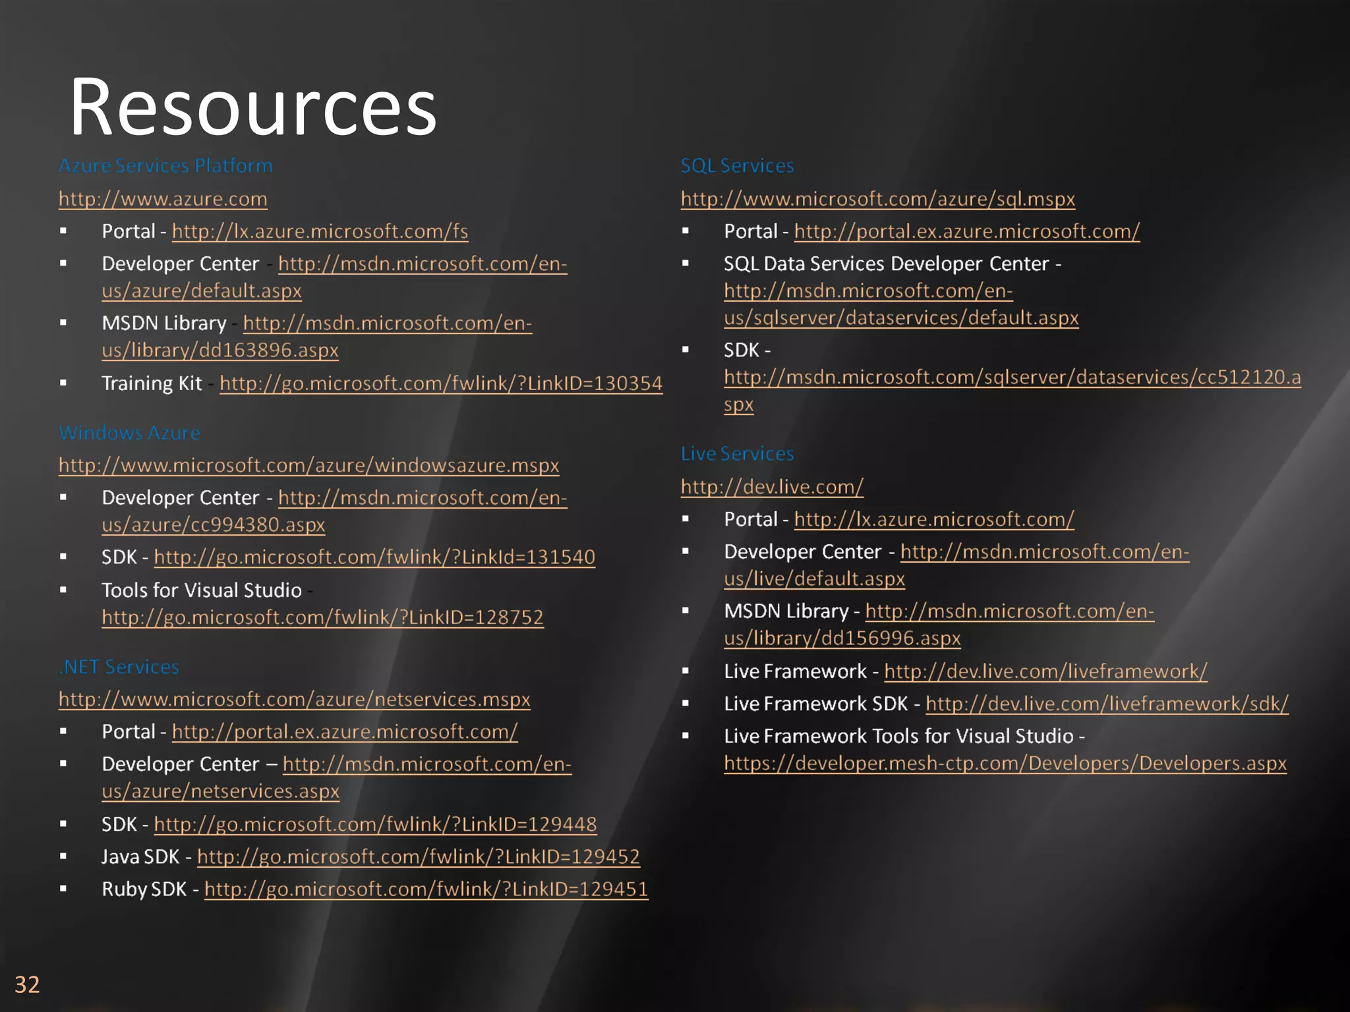Open the netservices.mspx link
1350x1012 pixels.
294,699
